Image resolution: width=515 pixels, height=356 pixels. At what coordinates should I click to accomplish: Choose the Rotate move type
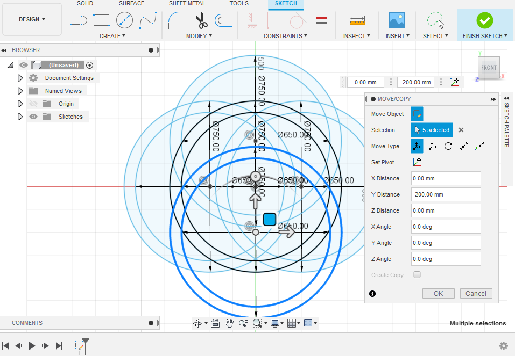448,146
